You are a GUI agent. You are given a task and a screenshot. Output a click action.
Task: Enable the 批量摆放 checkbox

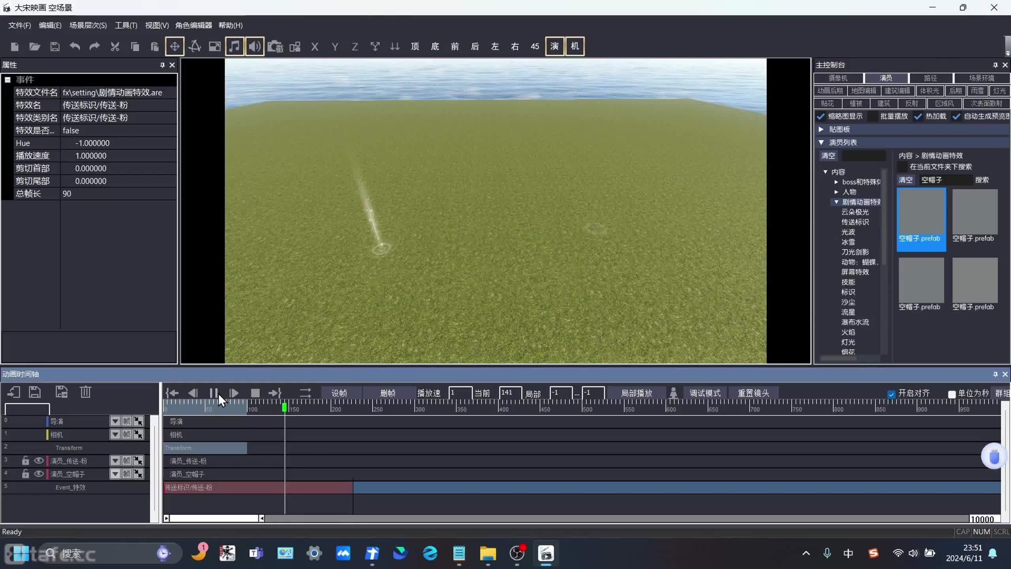coord(873,116)
